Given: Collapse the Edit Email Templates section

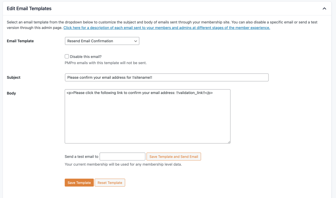Looking at the screenshot, I should (324, 9).
